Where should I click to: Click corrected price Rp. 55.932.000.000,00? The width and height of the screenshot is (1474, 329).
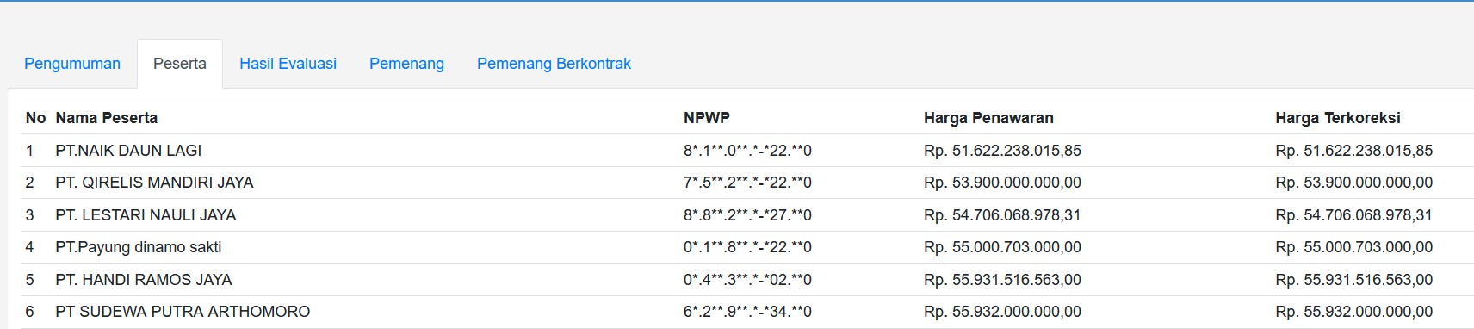[1353, 312]
